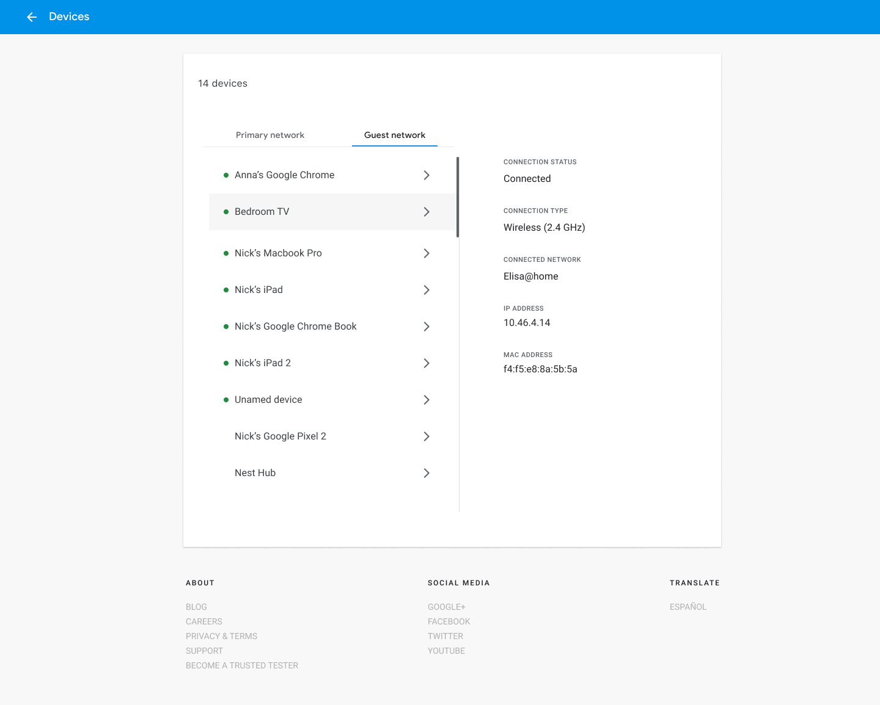
Task: Click BECOME A TRUSTED TESTER link
Action: pos(242,665)
